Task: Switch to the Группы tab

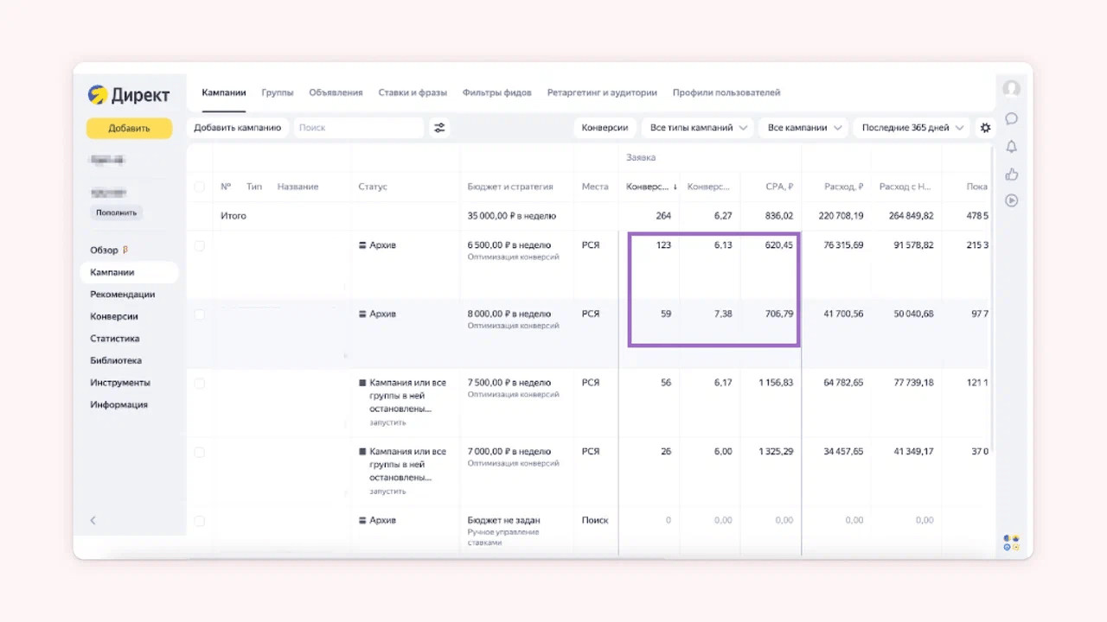Action: coord(278,92)
